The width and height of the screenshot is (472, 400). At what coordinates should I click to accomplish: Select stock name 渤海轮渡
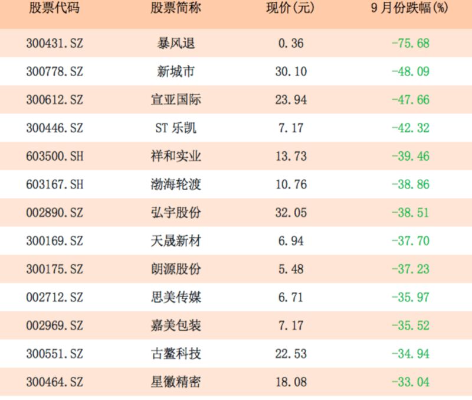[x=176, y=184]
